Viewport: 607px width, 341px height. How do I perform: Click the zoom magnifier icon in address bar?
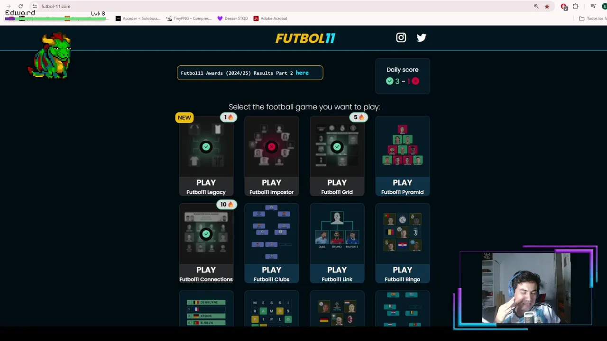tap(536, 6)
